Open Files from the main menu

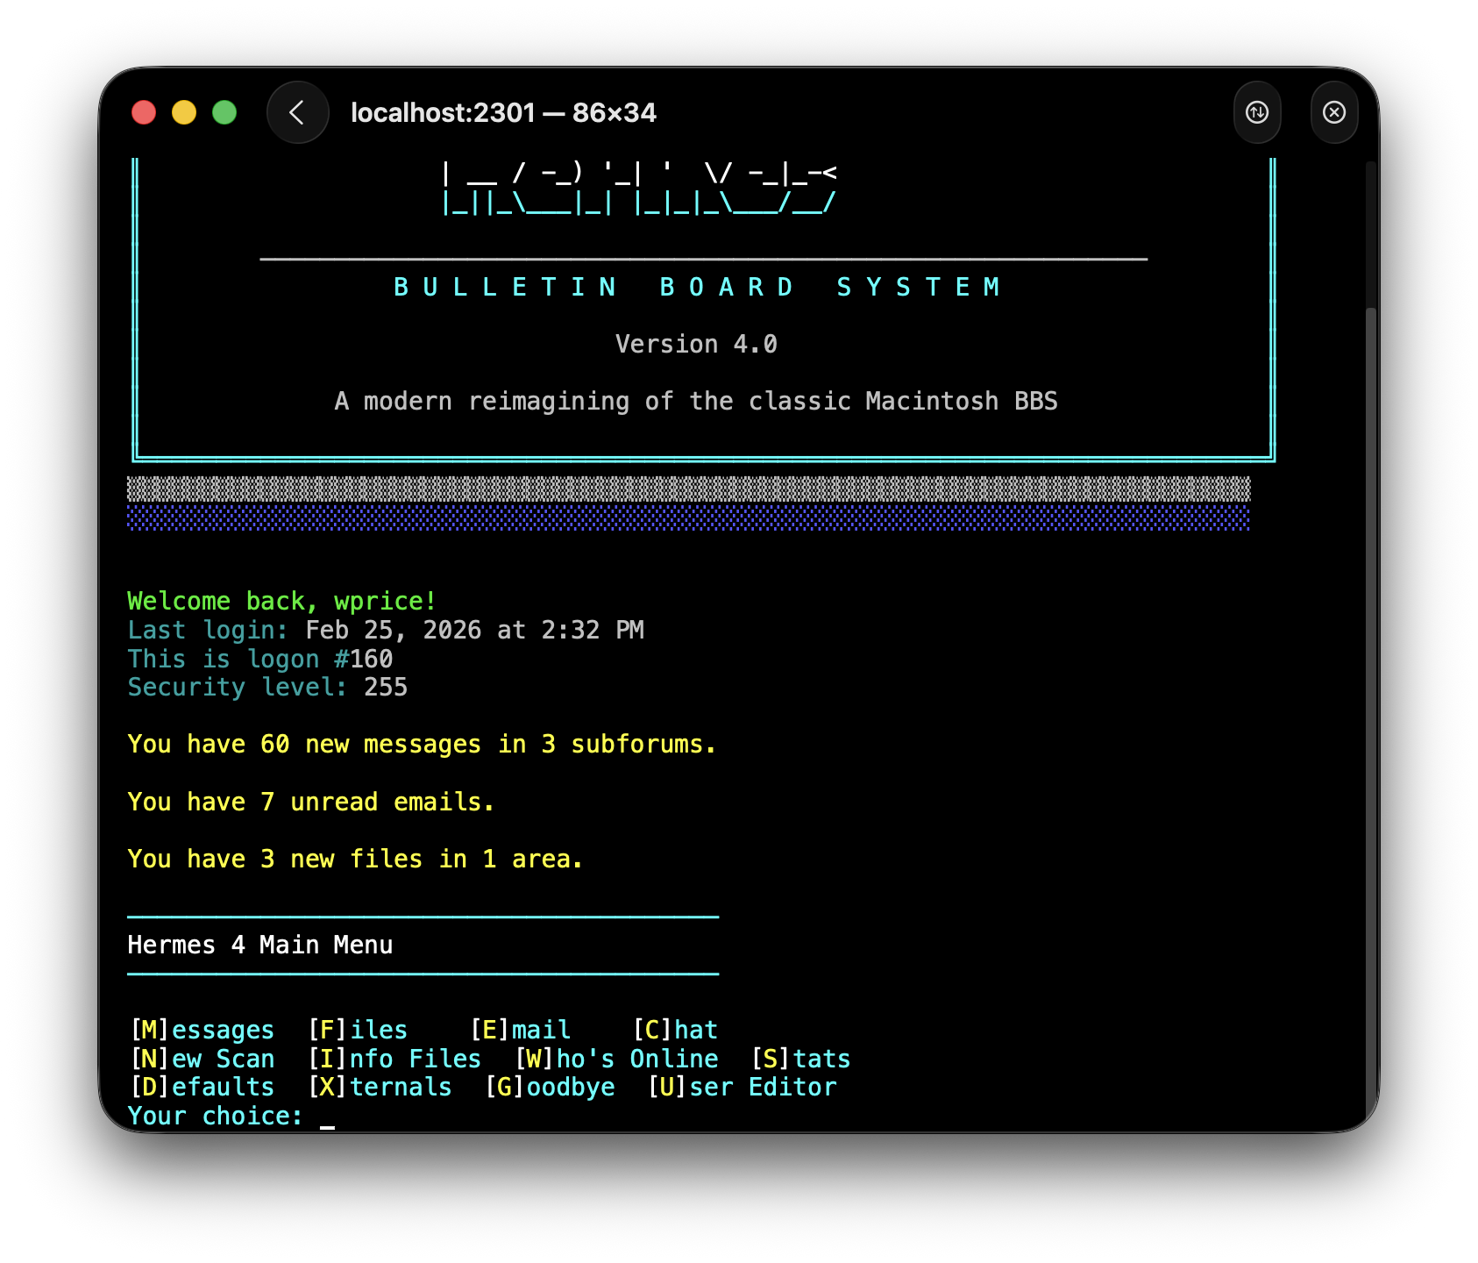tap(357, 1029)
